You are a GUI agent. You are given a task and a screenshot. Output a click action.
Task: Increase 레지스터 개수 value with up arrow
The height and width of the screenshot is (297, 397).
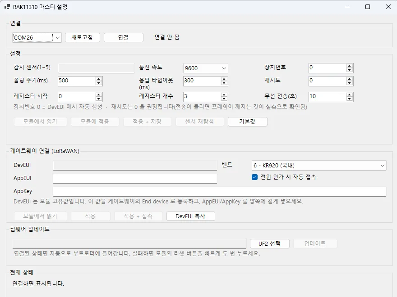[x=224, y=94]
